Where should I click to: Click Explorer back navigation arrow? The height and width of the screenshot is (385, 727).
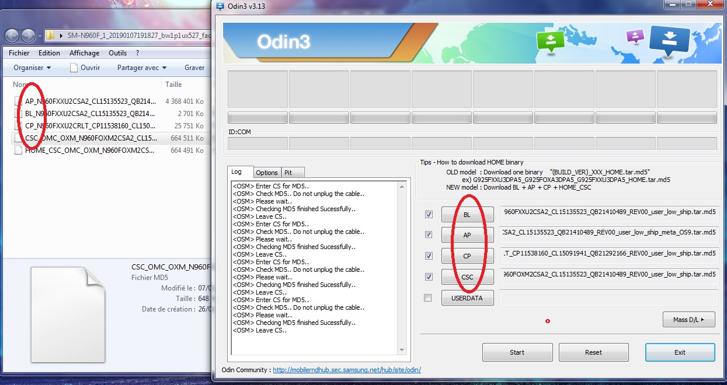click(x=12, y=36)
